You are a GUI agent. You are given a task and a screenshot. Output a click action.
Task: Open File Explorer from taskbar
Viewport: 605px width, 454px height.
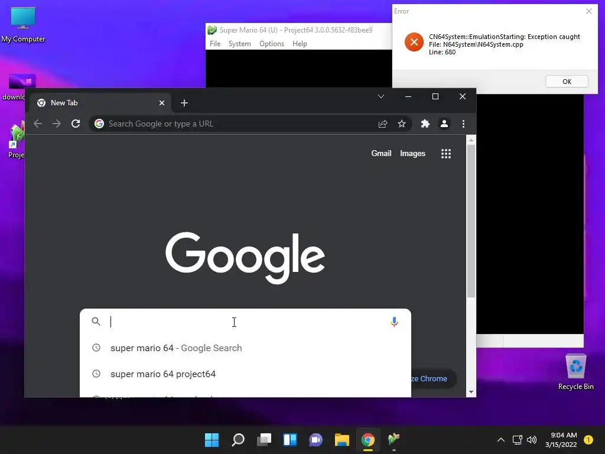click(342, 439)
